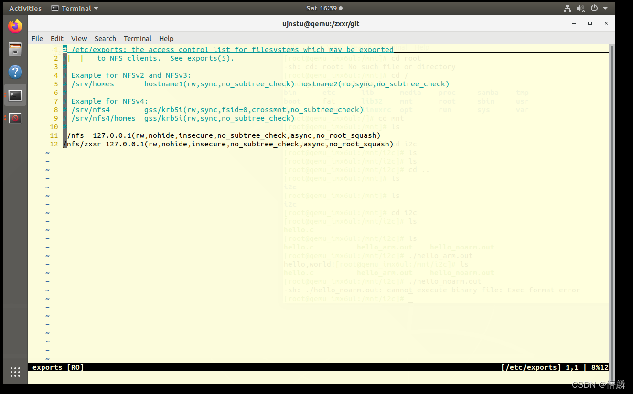Click the red blocked-app dock icon

[x=15, y=118]
